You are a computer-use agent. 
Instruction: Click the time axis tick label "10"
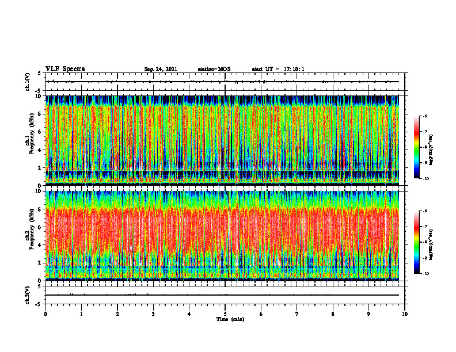point(405,314)
